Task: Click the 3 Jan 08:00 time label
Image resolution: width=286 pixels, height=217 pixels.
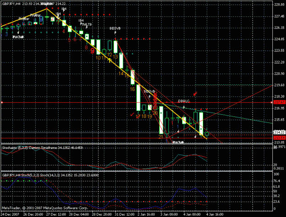Action: pyautogui.click(x=169, y=214)
